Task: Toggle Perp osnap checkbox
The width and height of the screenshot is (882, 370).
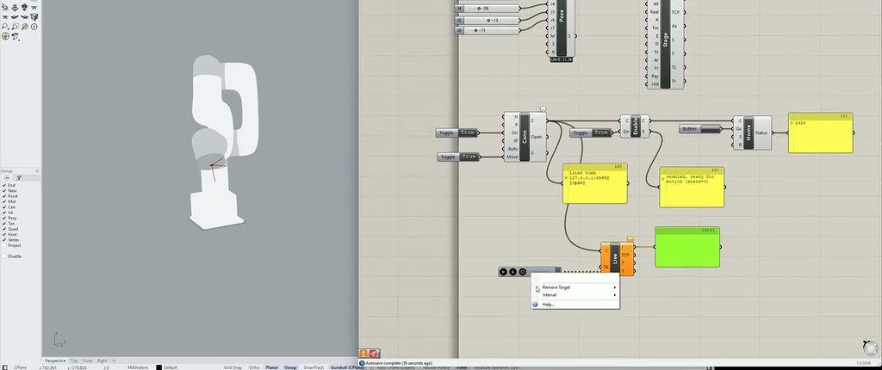Action: (4, 219)
